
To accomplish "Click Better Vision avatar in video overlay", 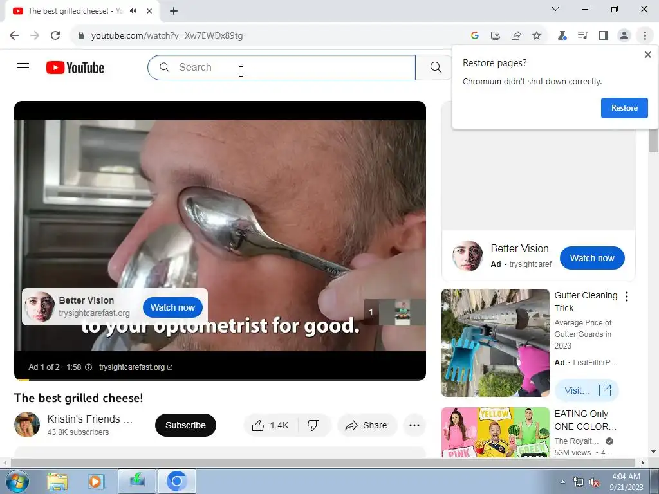I will pyautogui.click(x=39, y=307).
